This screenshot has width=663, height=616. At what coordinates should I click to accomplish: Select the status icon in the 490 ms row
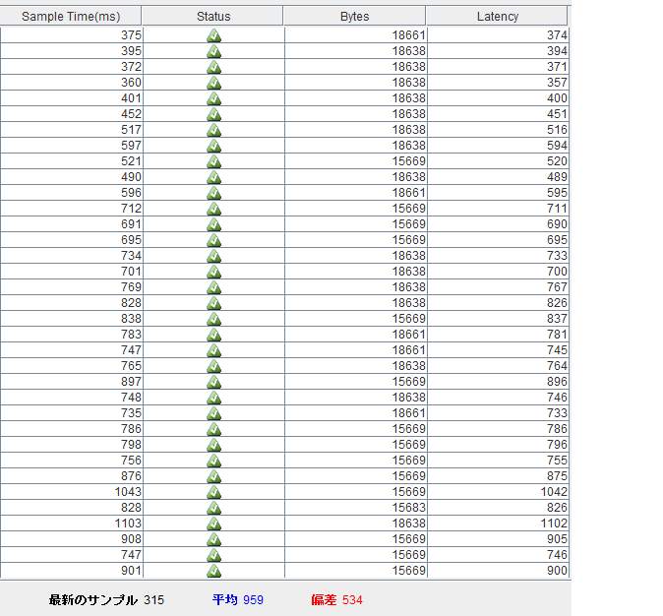213,177
